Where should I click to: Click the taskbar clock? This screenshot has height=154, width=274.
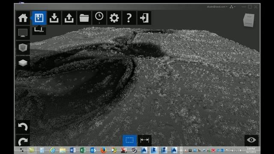pos(251,150)
